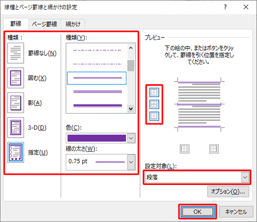Screen dimensions: 257x222
Task: Choose the thick-thin line style at list bottom
Action: [97, 106]
